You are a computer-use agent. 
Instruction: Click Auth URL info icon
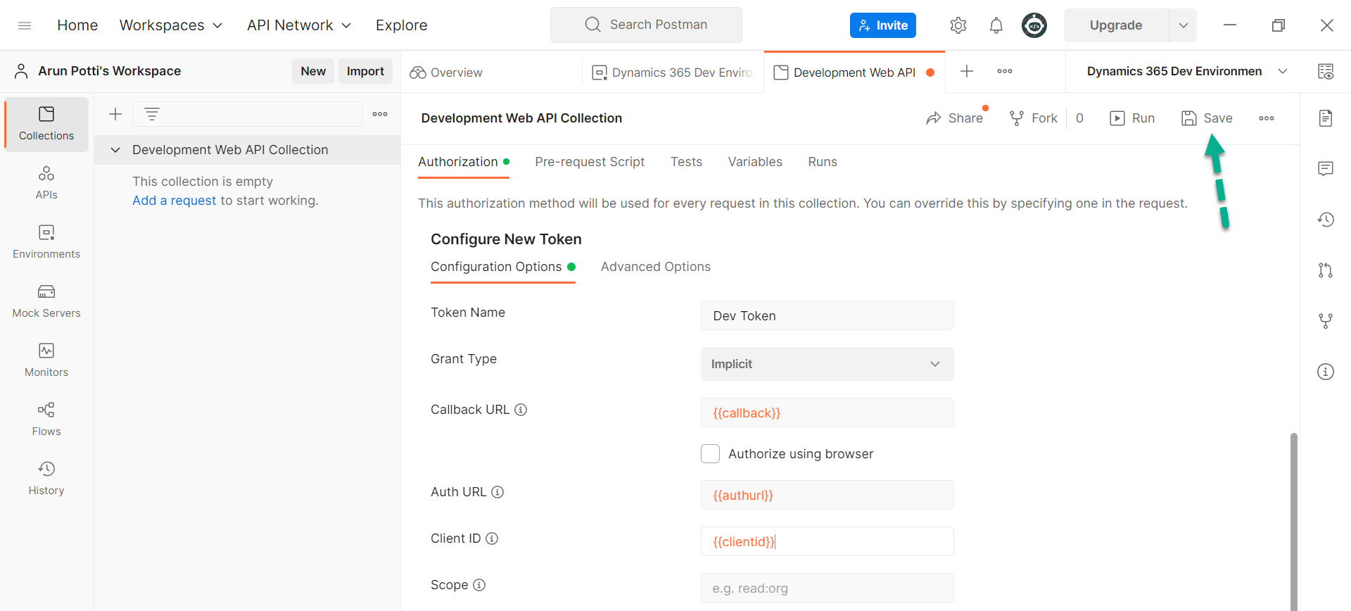[x=497, y=492]
